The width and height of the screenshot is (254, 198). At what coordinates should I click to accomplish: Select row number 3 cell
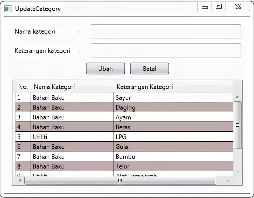[x=23, y=117]
